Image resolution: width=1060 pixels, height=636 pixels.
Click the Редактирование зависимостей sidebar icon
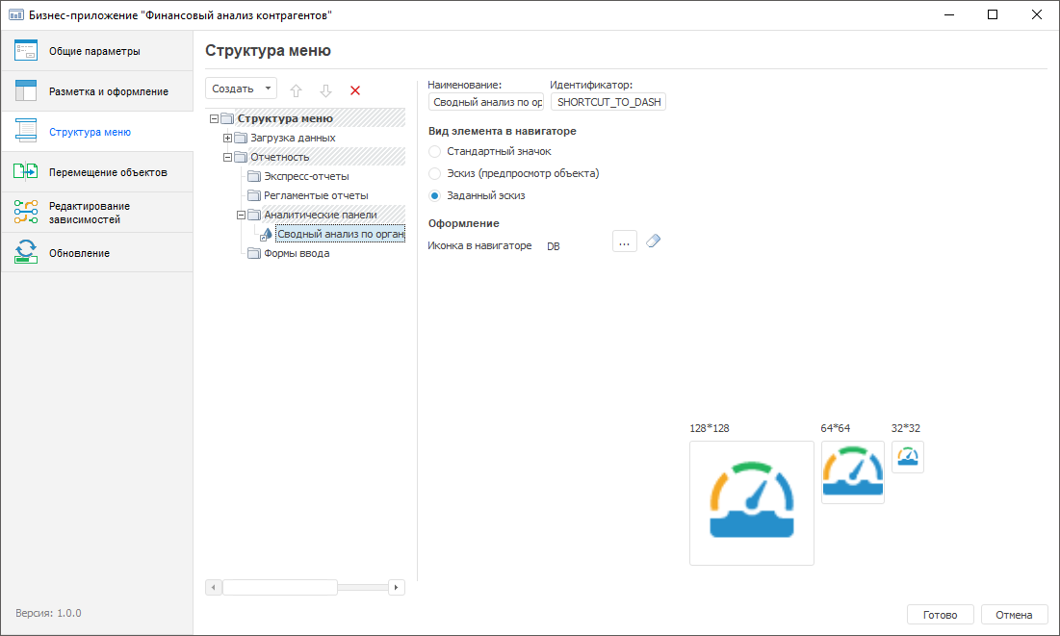click(26, 212)
